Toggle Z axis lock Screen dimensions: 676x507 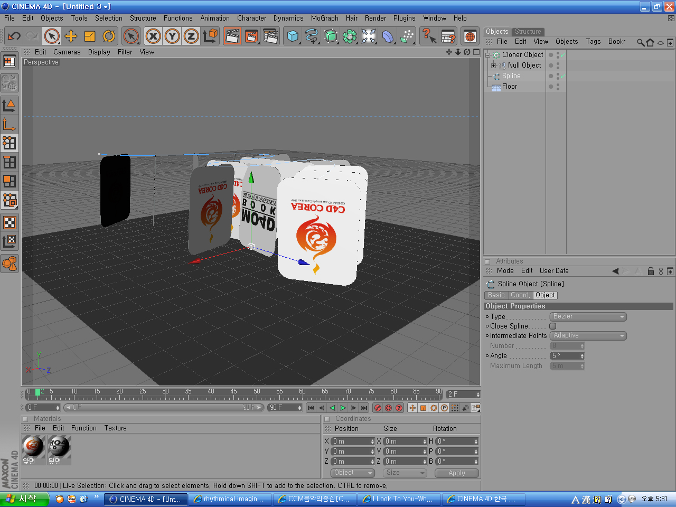(x=191, y=36)
